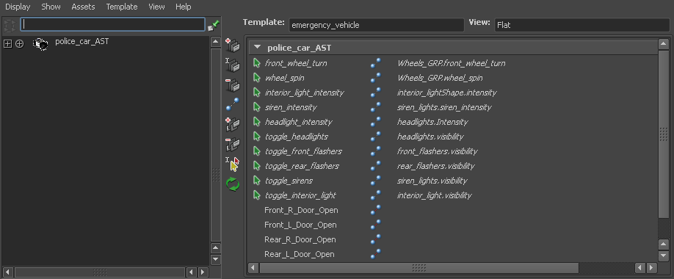Click interior_lightShape.intensity bound attribute

[x=446, y=93]
